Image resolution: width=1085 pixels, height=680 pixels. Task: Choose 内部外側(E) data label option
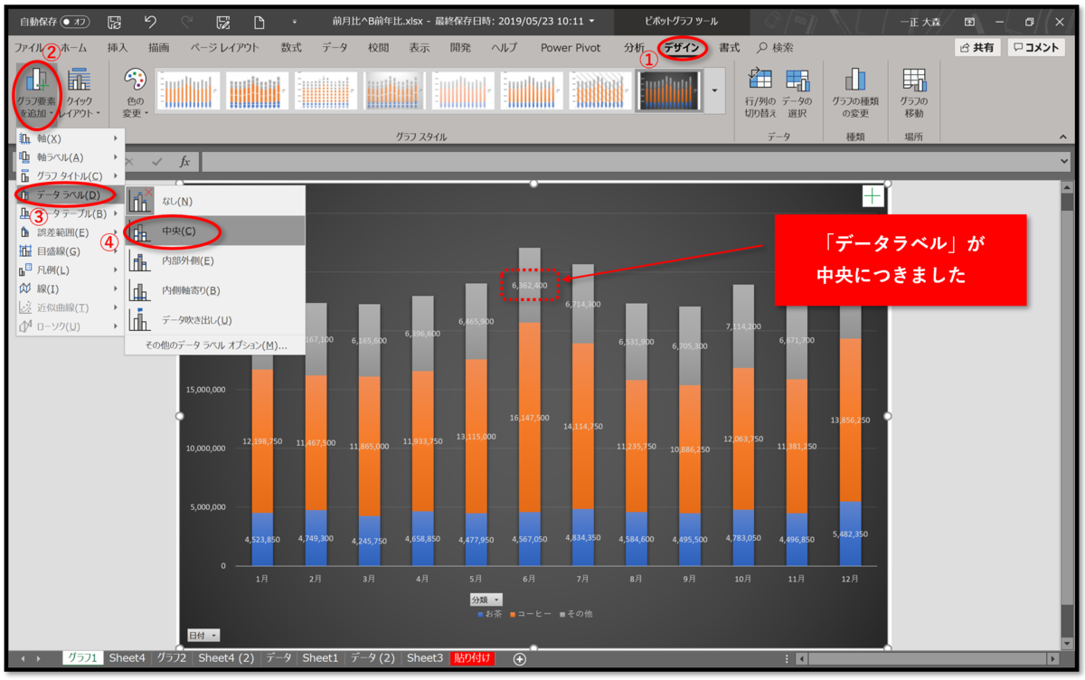(x=215, y=261)
